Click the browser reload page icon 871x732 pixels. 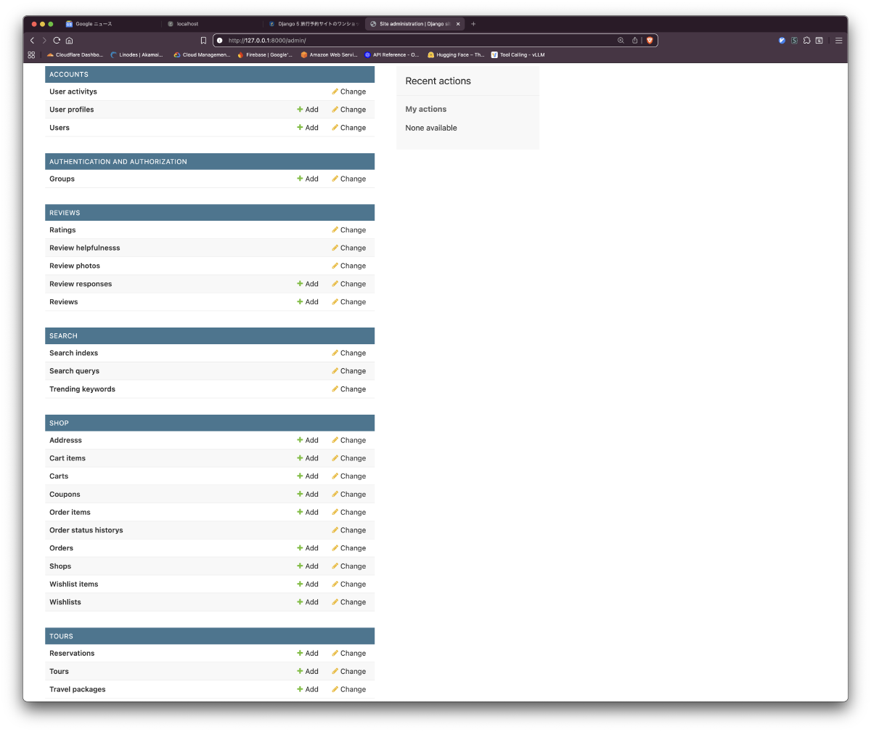pyautogui.click(x=57, y=41)
